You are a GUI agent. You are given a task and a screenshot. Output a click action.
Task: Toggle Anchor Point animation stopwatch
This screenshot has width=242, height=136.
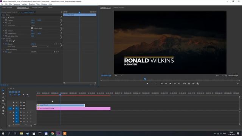click(x=6, y=33)
